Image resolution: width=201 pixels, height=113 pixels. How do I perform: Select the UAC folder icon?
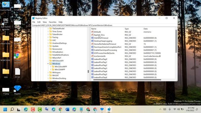51,40
